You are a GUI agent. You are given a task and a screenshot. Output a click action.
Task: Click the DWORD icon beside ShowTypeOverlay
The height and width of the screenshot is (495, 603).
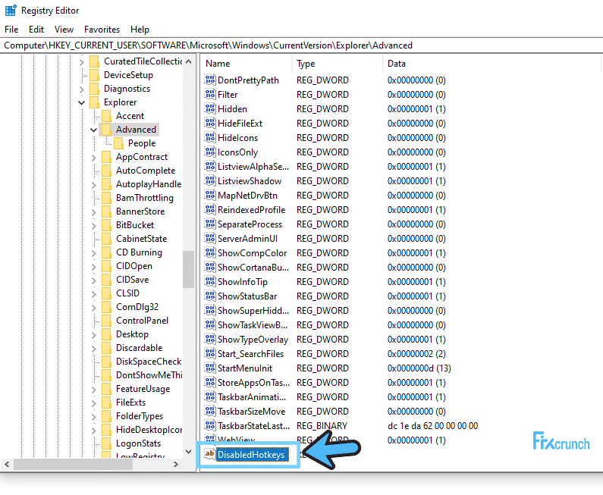pos(210,340)
